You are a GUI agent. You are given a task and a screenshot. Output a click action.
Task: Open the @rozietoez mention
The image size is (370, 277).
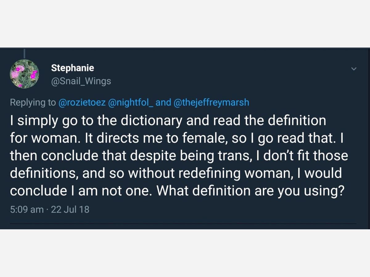coord(82,102)
